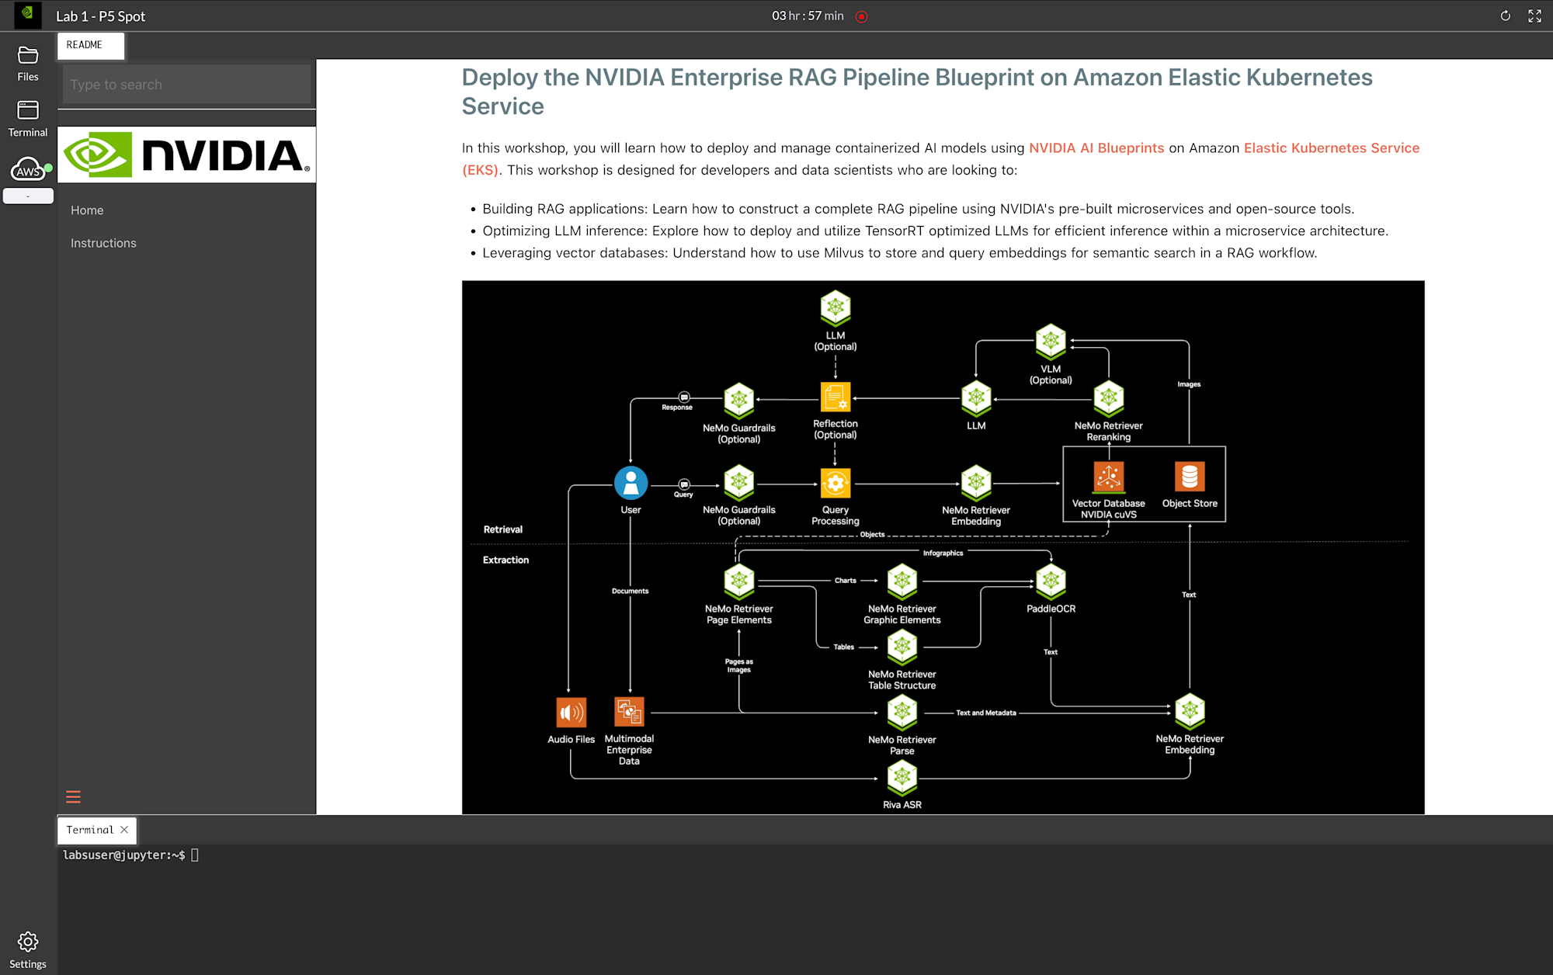Viewport: 1553px width, 975px height.
Task: Click the small button below AWS icon
Action: pos(28,196)
